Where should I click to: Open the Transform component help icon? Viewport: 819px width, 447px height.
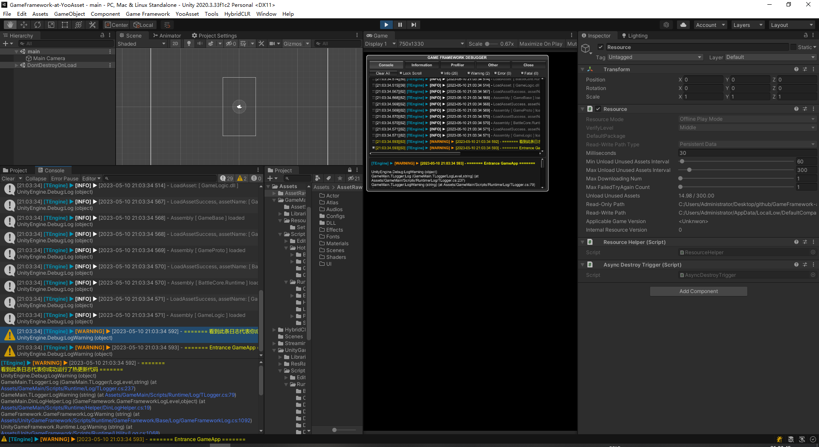796,69
